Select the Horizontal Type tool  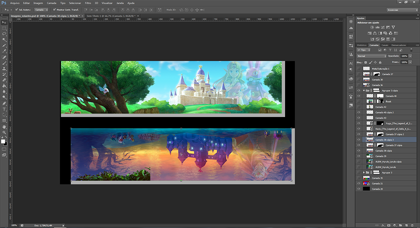pos(4,109)
